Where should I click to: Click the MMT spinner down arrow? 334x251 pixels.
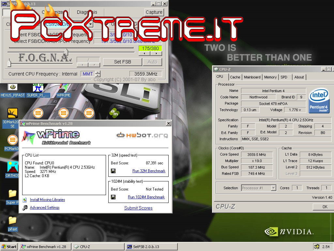tap(98, 75)
